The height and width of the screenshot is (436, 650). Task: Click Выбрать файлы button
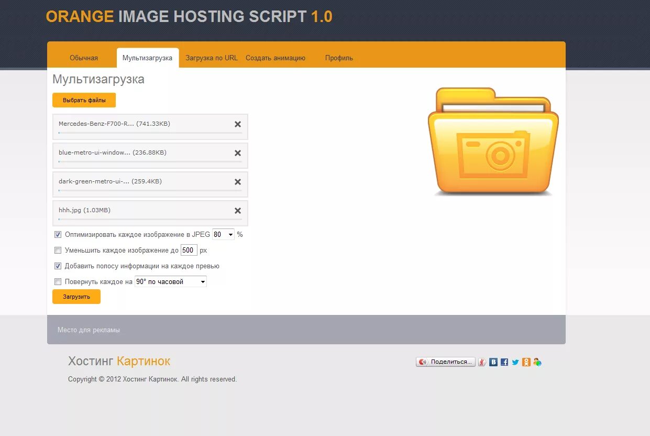click(x=84, y=100)
